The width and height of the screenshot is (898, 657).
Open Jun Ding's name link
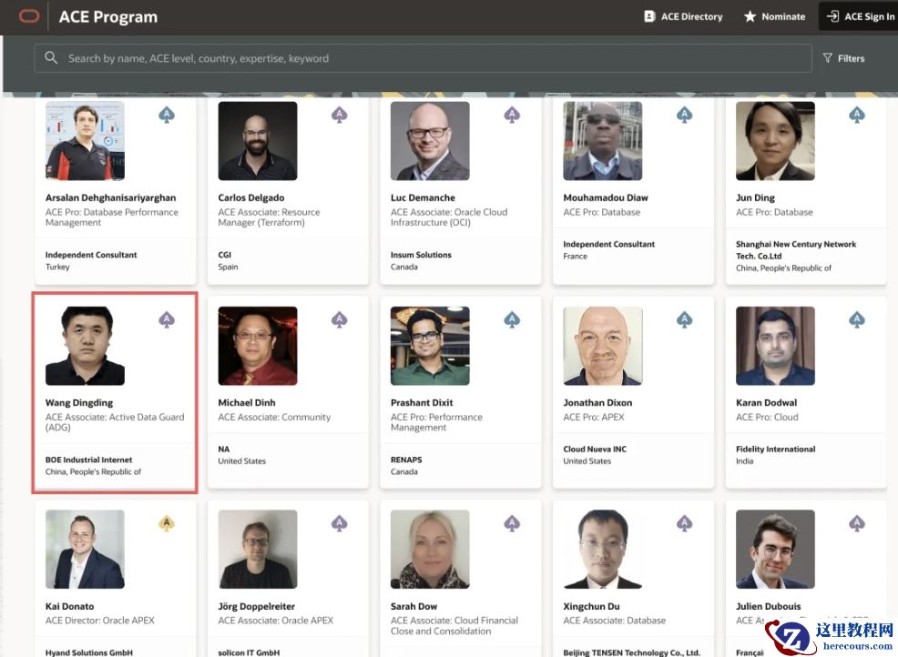pos(755,197)
